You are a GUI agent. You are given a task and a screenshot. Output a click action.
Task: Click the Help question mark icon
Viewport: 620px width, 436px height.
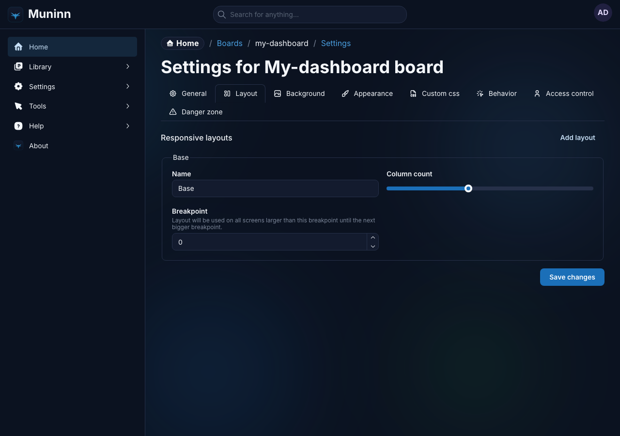click(x=18, y=126)
